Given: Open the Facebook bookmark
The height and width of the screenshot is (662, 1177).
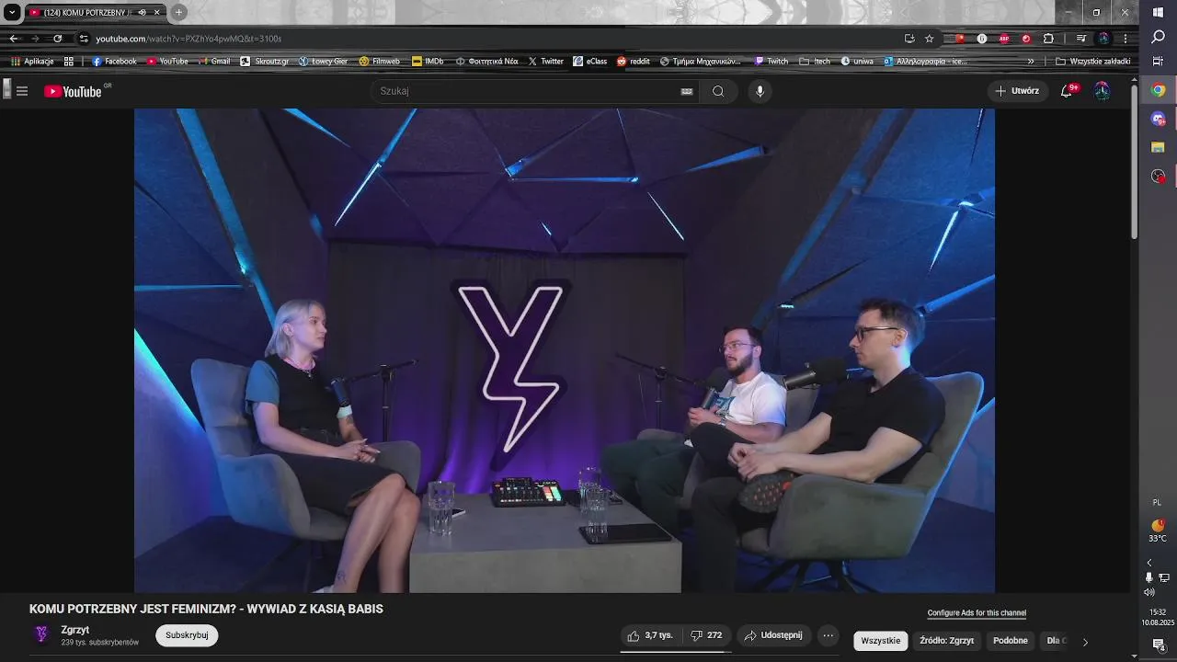Looking at the screenshot, I should click(114, 62).
